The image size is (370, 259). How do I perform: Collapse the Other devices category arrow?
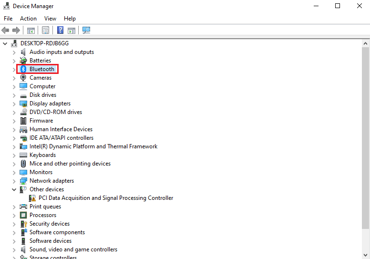tap(14, 189)
